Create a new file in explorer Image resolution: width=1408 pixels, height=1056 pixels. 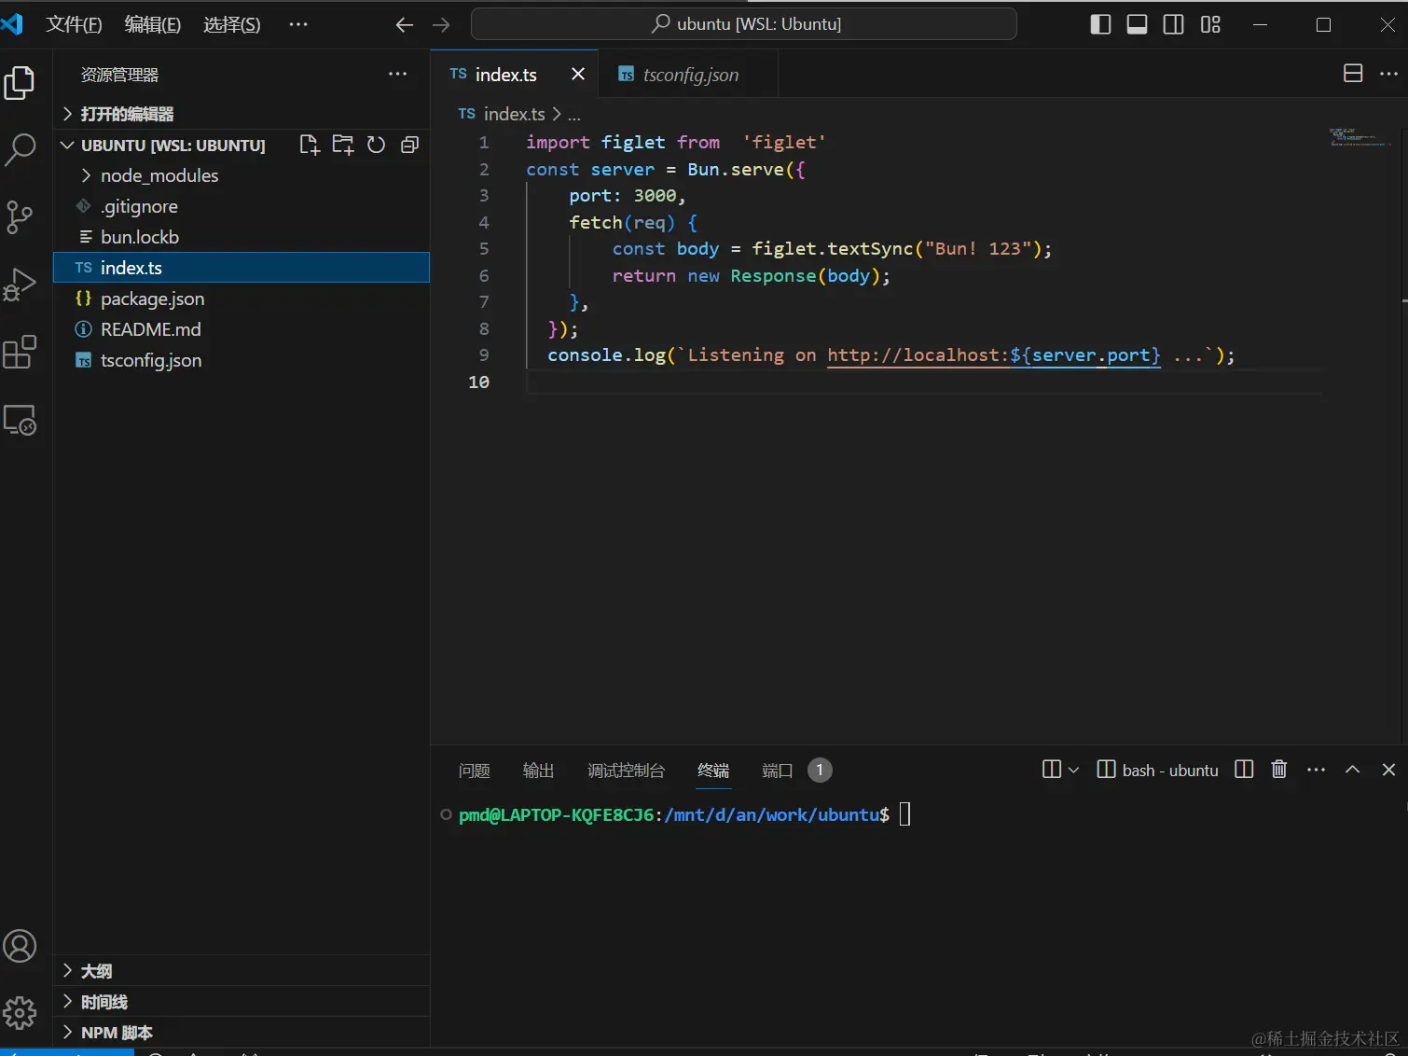[x=310, y=145]
